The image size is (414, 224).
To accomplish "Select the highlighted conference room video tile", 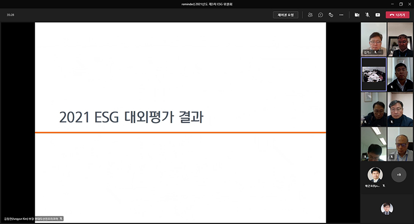I will (374, 74).
